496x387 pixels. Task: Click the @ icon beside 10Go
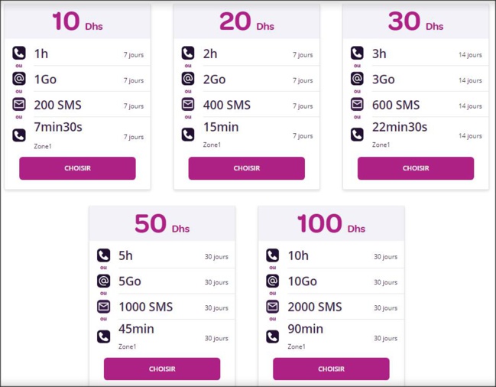click(272, 281)
